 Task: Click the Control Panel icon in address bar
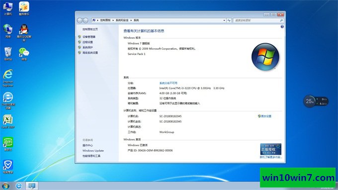pos(94,20)
